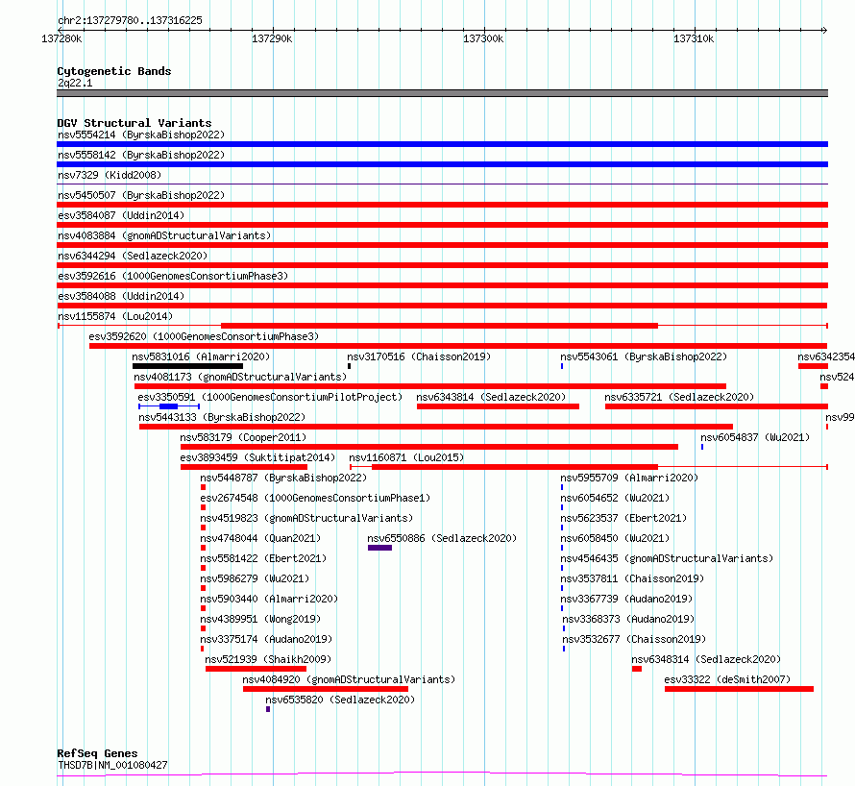
Task: Select nsv4081173 (gnomADStructuralVariants) label
Action: coord(240,377)
